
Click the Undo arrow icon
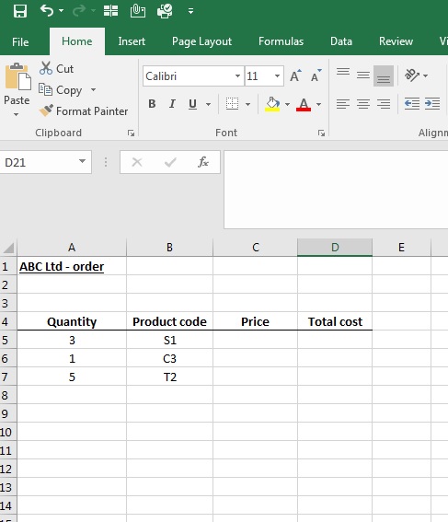coord(47,11)
